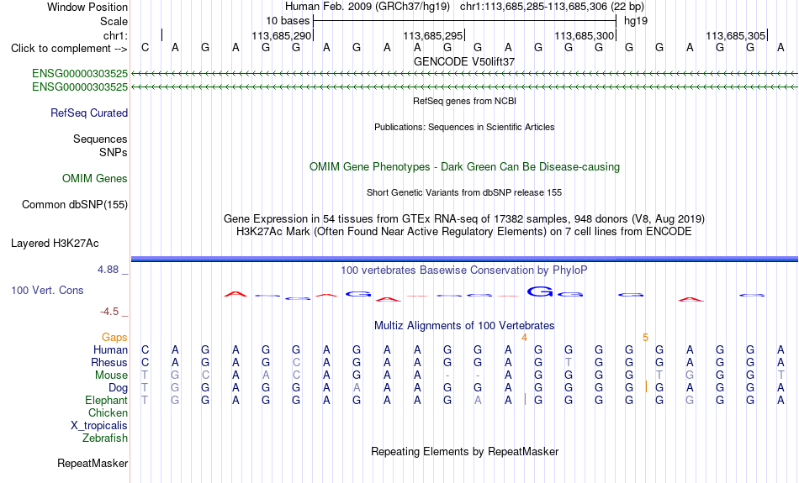The height and width of the screenshot is (483, 799).
Task: Click the tallest blue G in the PhyloP logo
Action: (540, 291)
